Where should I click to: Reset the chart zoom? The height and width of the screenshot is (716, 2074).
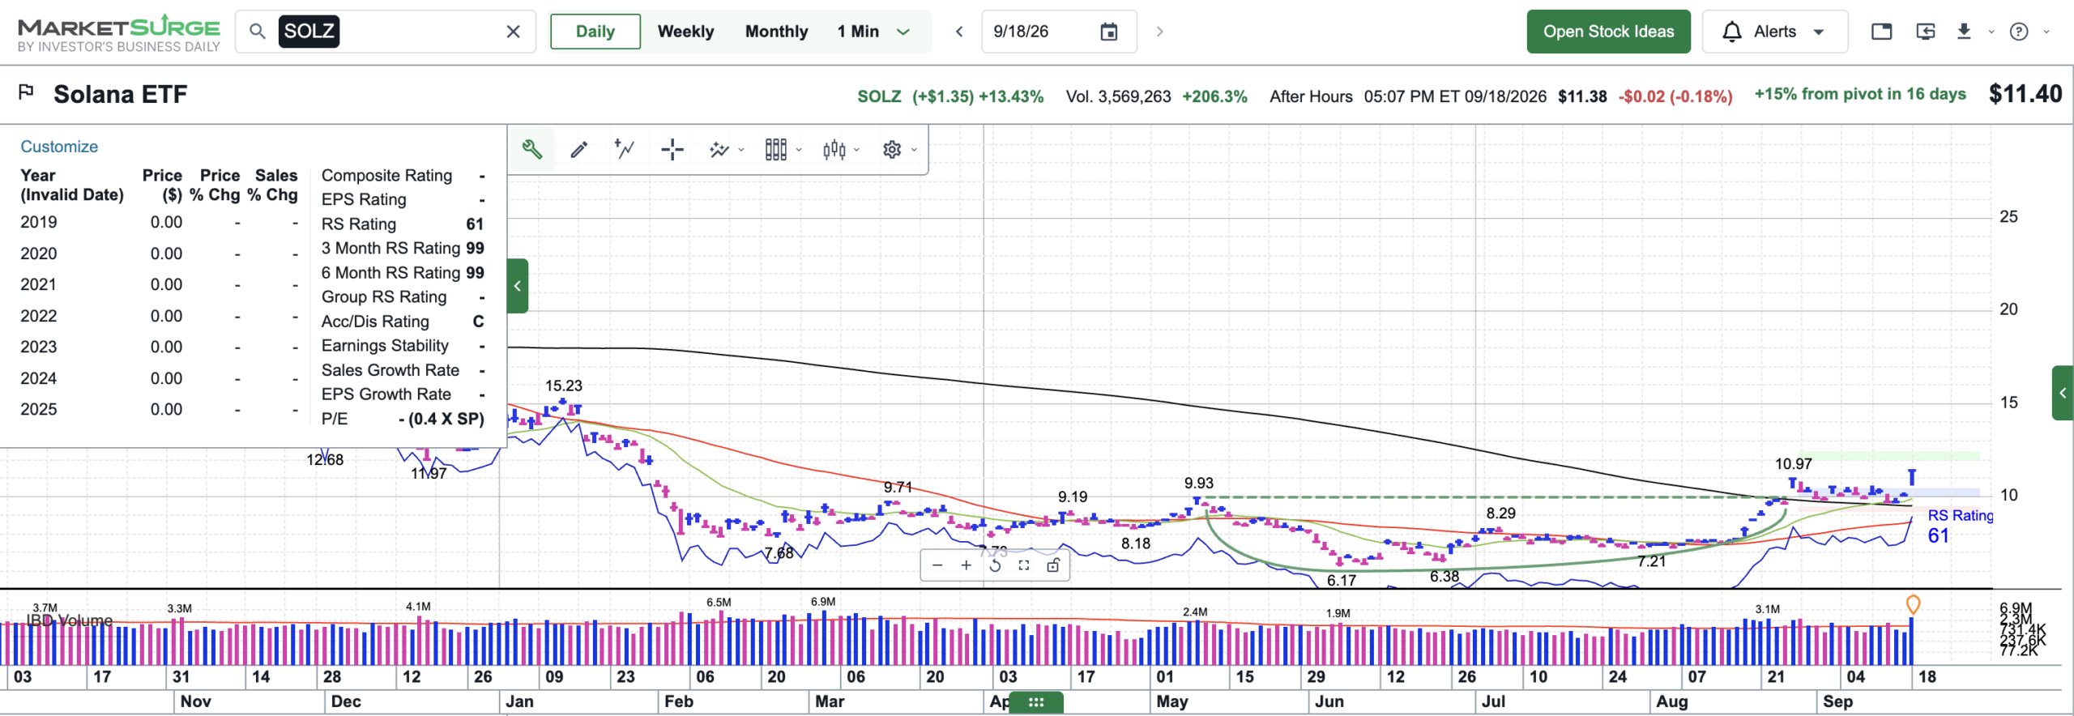[x=995, y=565]
